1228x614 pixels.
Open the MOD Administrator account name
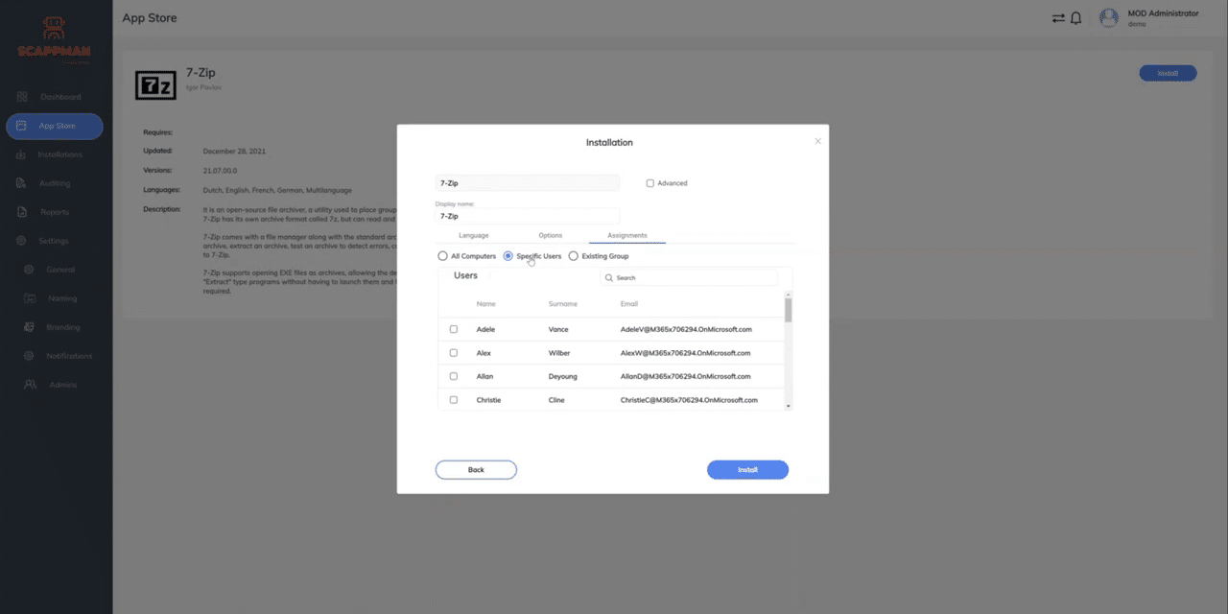pos(1163,13)
